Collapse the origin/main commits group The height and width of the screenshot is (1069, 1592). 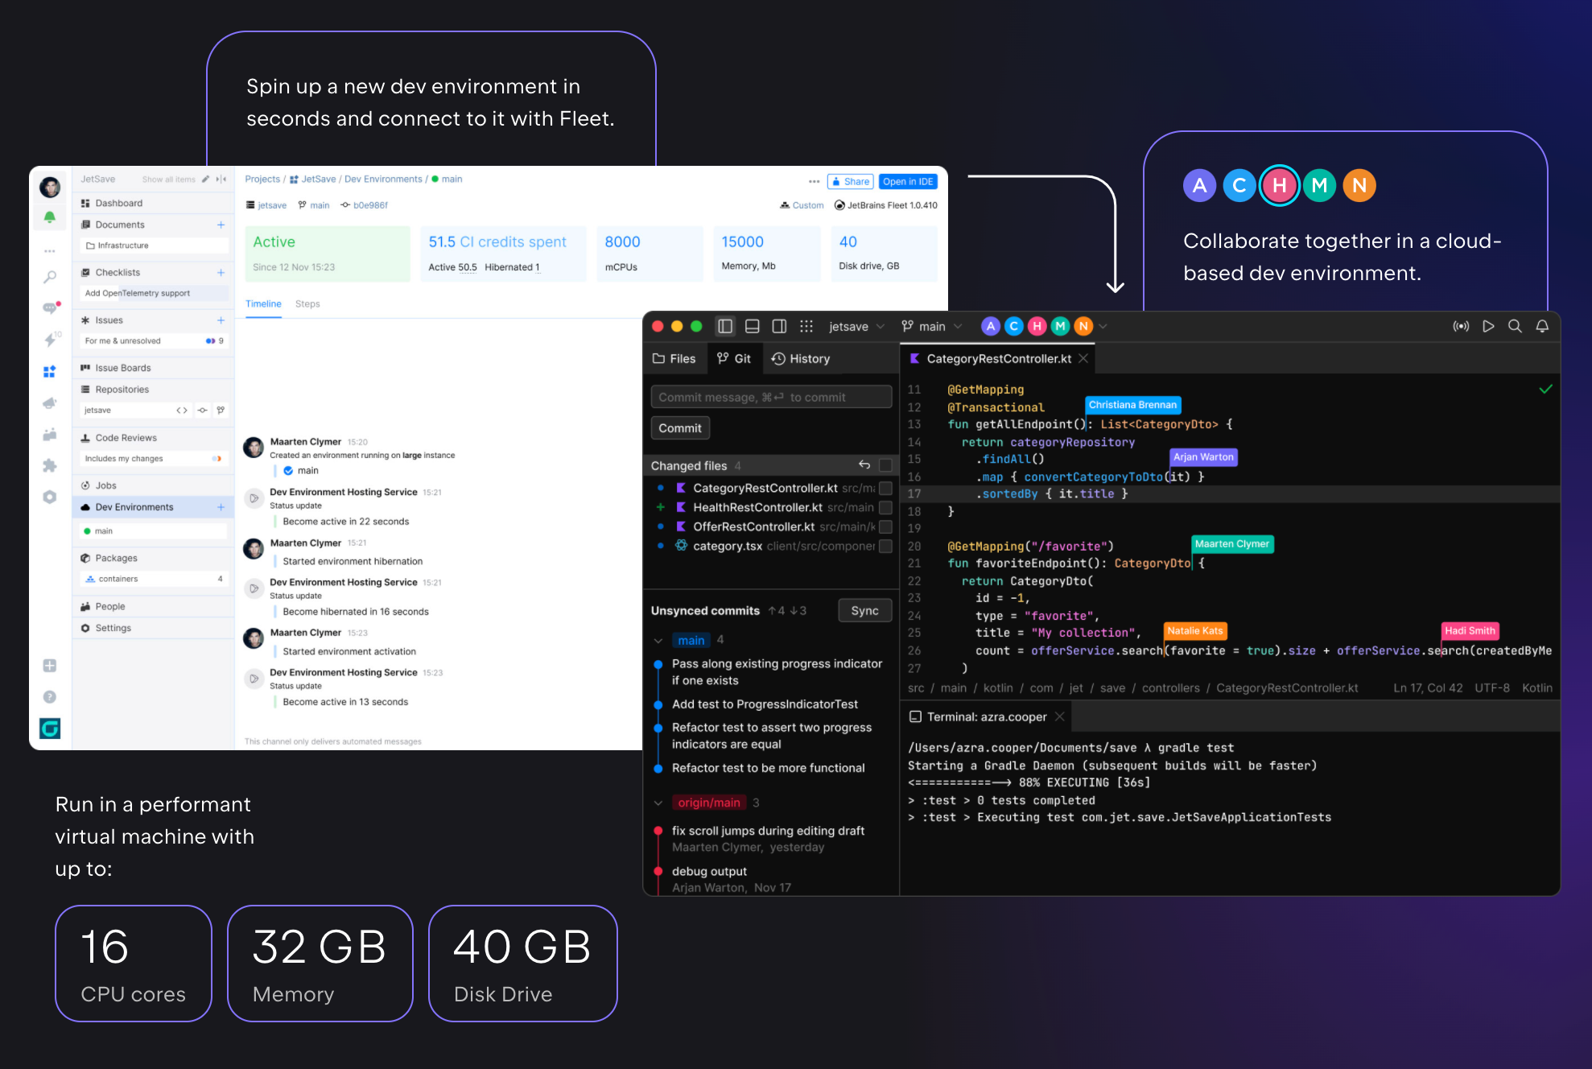[x=658, y=803]
